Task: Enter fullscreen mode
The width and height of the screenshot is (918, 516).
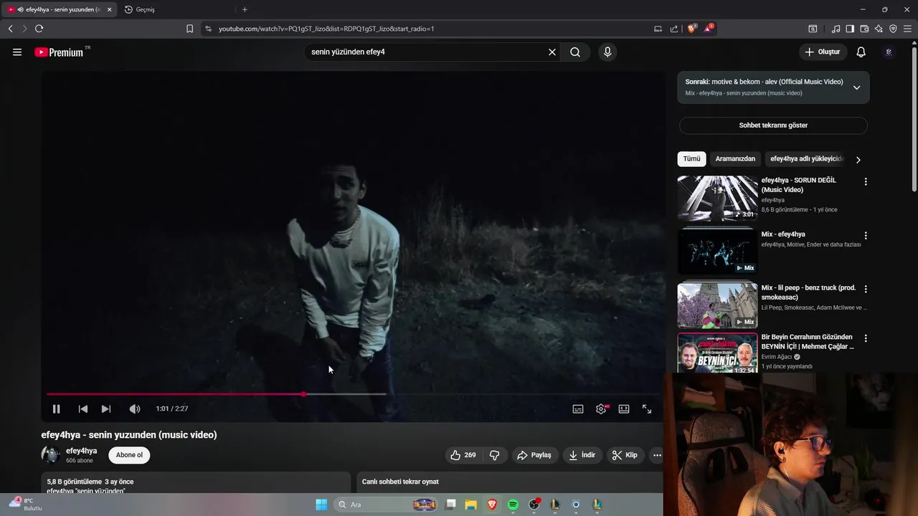Action: point(647,409)
